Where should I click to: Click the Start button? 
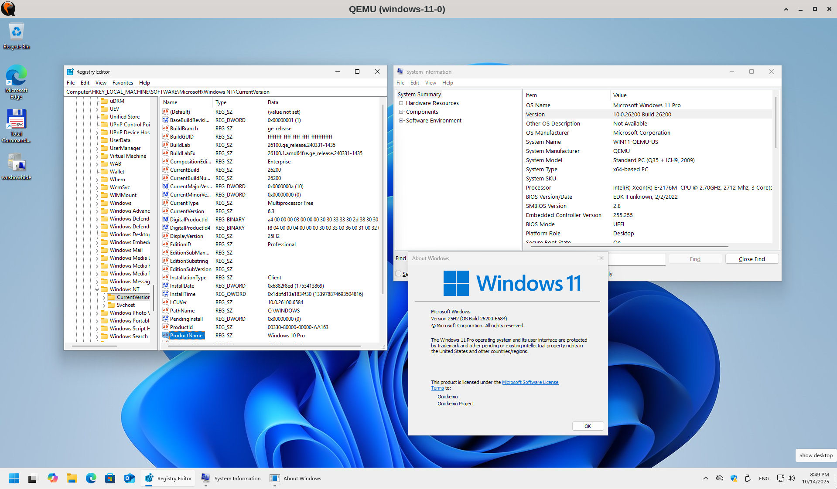click(x=14, y=478)
